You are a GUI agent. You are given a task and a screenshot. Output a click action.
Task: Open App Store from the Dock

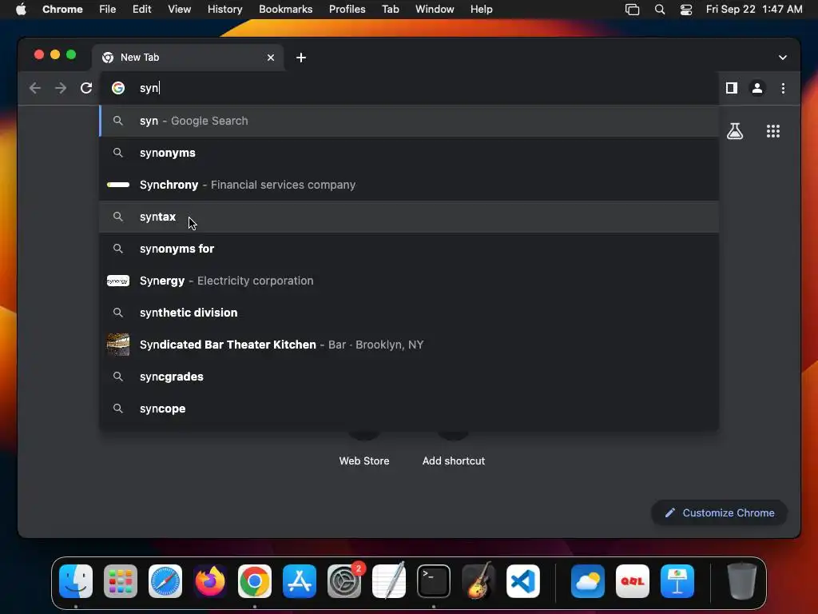tap(300, 581)
